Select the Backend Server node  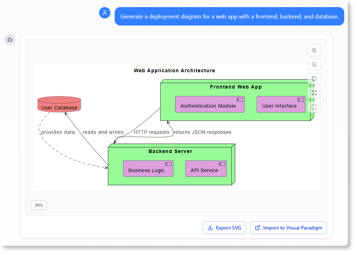tap(170, 151)
